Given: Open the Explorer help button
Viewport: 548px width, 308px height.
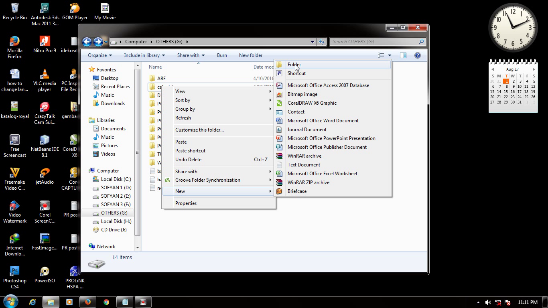Looking at the screenshot, I should [417, 55].
